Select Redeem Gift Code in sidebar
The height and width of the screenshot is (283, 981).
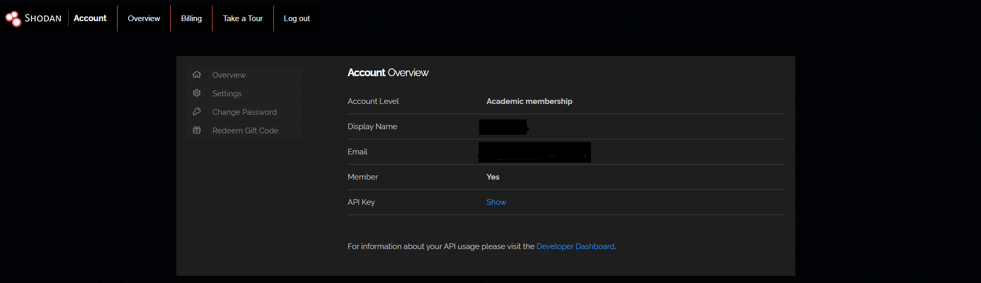click(245, 131)
